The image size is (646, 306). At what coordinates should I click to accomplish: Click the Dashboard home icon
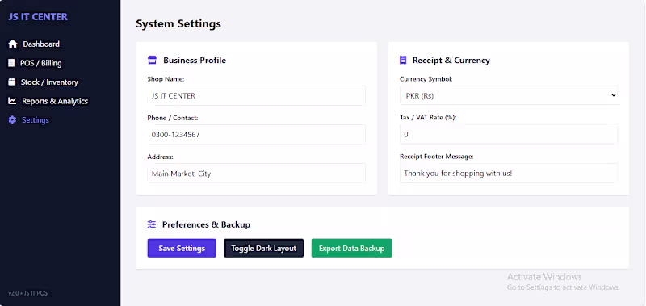tap(13, 44)
